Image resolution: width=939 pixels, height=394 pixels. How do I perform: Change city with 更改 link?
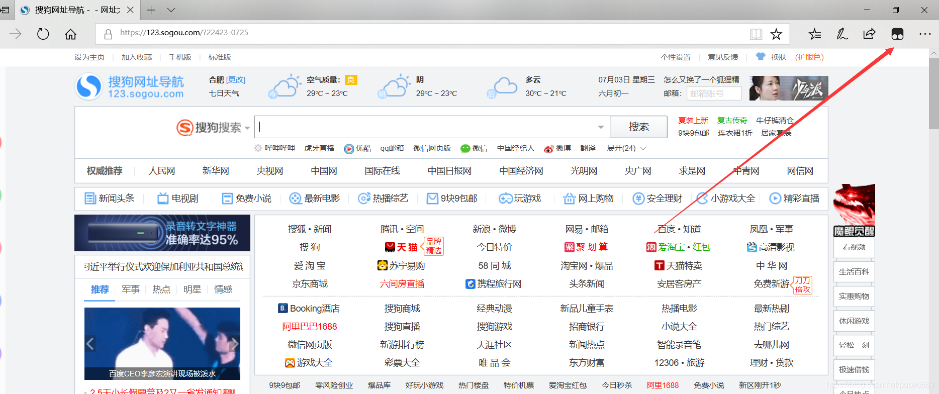pyautogui.click(x=236, y=80)
